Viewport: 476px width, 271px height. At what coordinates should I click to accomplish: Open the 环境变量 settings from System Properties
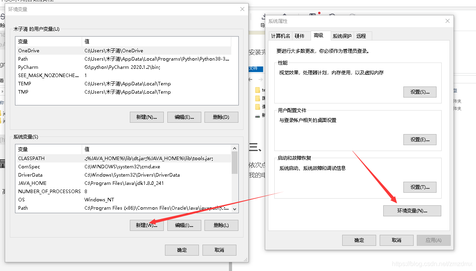[x=412, y=211]
